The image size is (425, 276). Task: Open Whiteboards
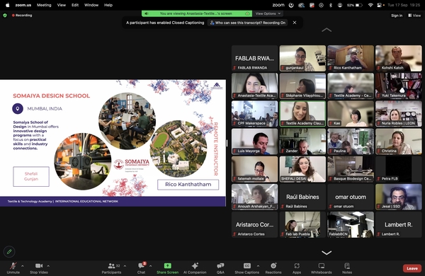321,268
